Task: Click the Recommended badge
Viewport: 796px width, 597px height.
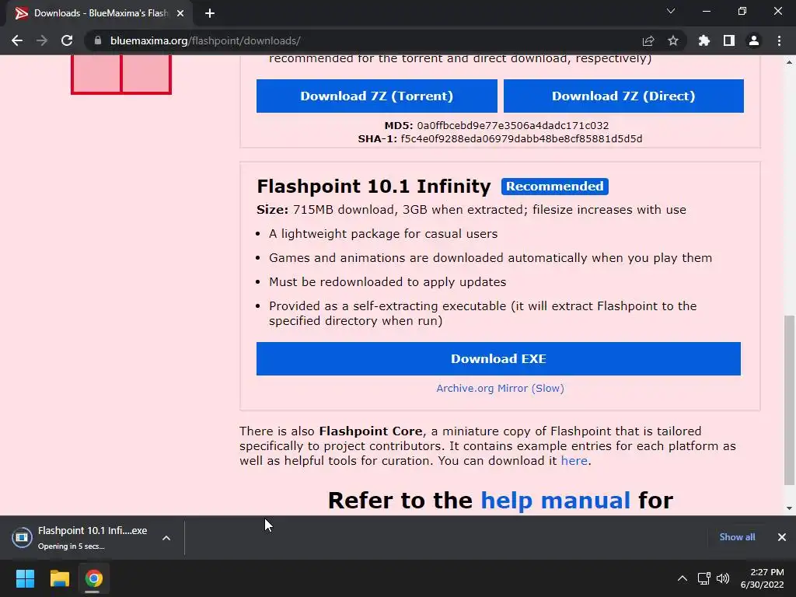Action: click(x=555, y=187)
